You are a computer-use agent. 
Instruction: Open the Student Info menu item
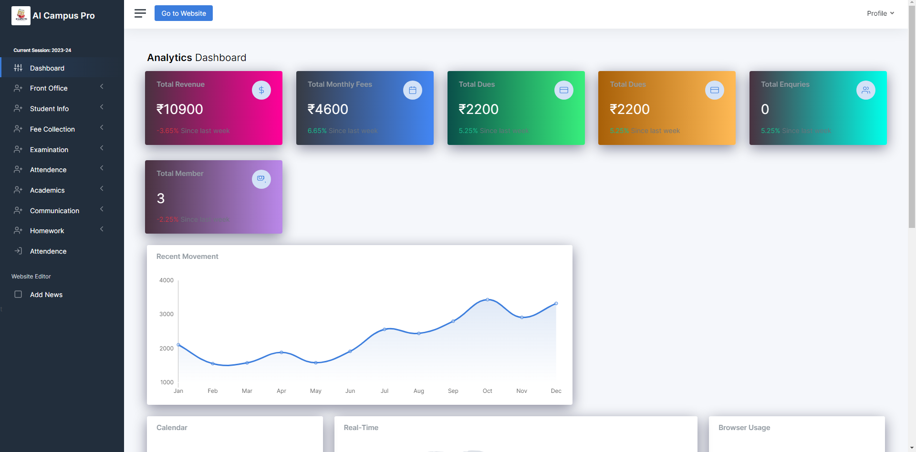click(x=49, y=109)
